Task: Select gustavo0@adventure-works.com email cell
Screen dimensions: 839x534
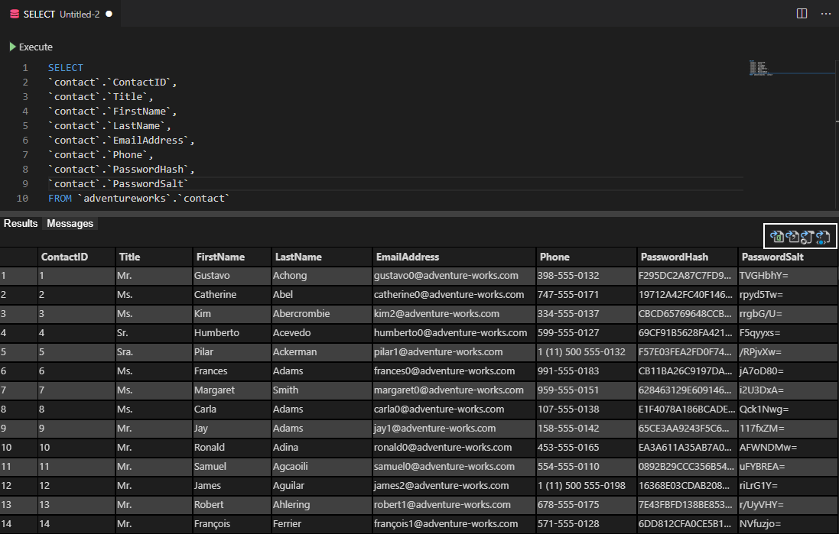Action: pyautogui.click(x=446, y=276)
